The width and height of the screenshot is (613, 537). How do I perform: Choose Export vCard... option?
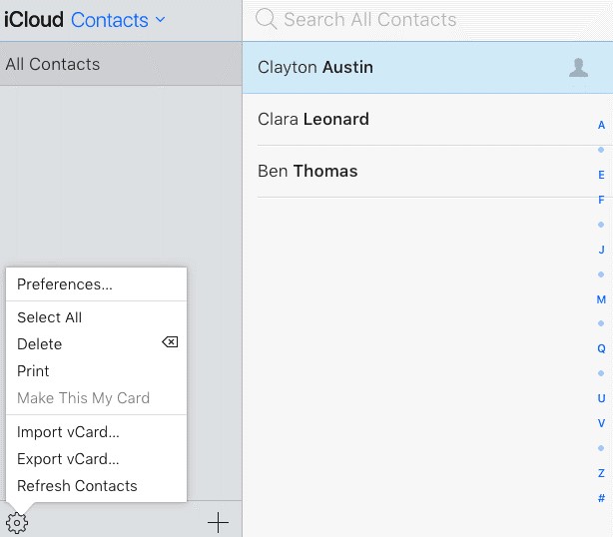coord(96,459)
